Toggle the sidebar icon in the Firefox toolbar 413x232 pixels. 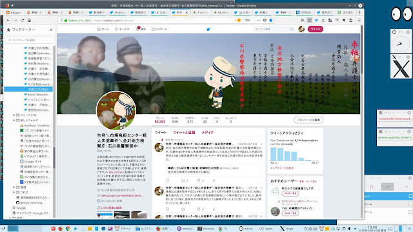(x=310, y=20)
